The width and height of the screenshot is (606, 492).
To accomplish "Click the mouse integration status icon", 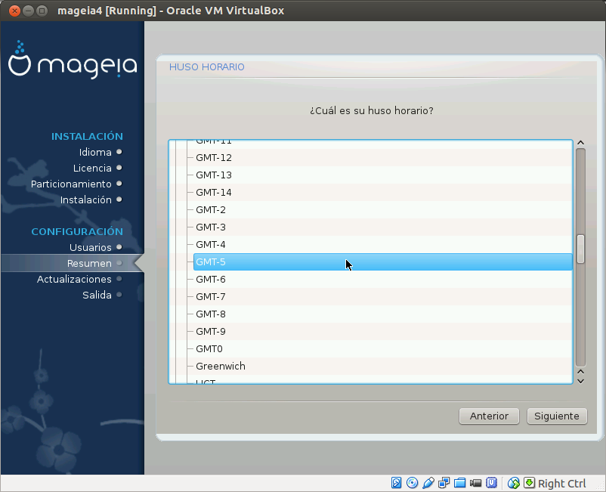I will [512, 483].
